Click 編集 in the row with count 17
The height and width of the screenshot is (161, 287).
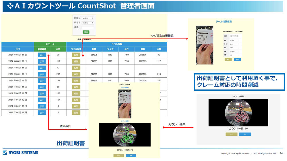[76, 68]
